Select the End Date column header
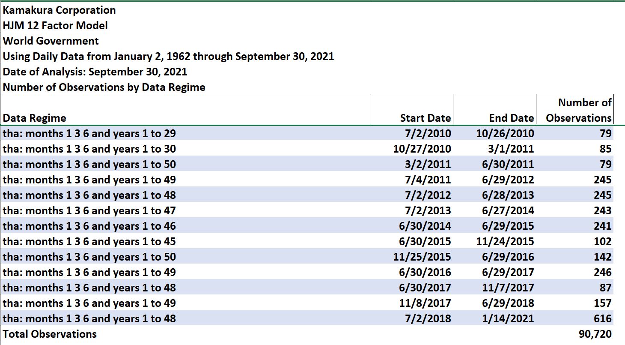Screen dimensions: 625x345 click(512, 118)
